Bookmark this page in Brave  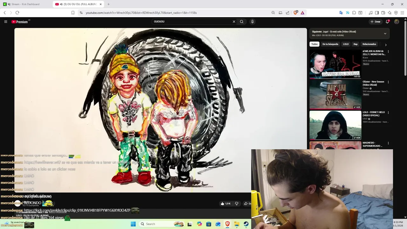(73, 13)
